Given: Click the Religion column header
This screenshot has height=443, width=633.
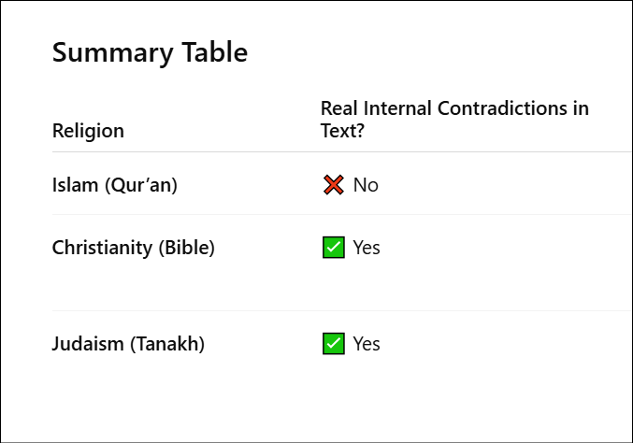Looking at the screenshot, I should pos(88,131).
